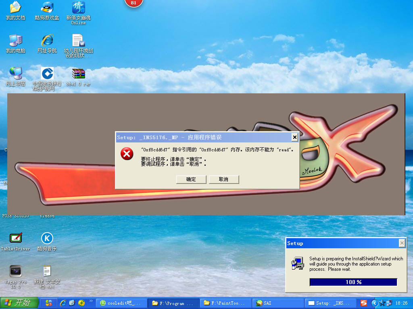This screenshot has height=309, width=413.
Task: Launch TabletDriver desktop shortcut
Action: (15, 242)
